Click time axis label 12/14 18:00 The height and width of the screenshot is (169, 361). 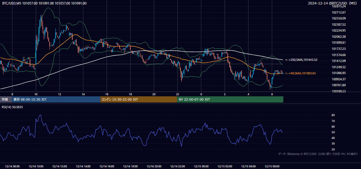pyautogui.click(x=130, y=166)
